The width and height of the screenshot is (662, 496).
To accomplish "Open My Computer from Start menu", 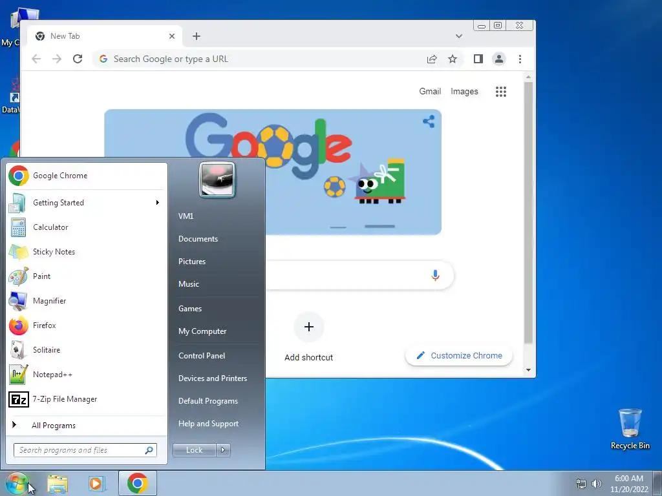I will click(x=202, y=331).
